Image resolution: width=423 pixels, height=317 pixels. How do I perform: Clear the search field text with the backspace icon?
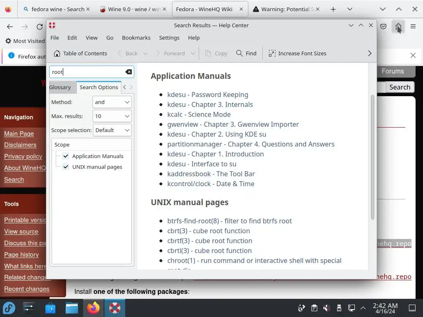coord(128,72)
